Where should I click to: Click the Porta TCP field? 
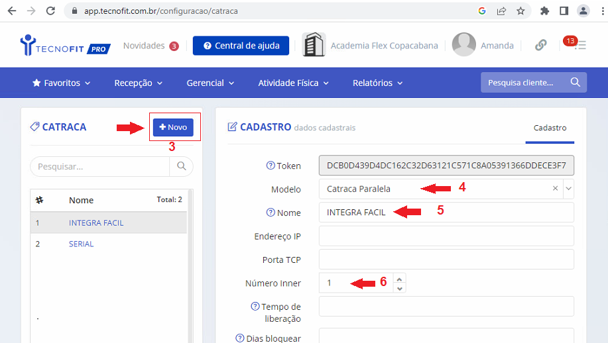pyautogui.click(x=446, y=260)
